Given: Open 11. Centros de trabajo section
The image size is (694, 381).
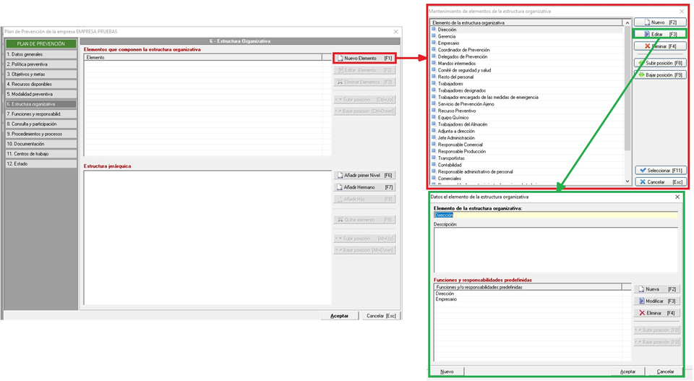Looking at the screenshot, I should pyautogui.click(x=40, y=154).
